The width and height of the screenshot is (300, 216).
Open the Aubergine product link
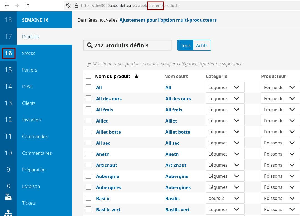107,176
